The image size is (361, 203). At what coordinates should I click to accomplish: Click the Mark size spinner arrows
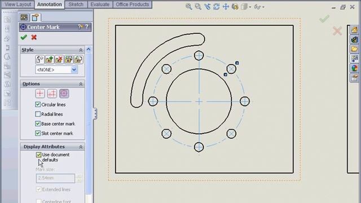(79, 178)
